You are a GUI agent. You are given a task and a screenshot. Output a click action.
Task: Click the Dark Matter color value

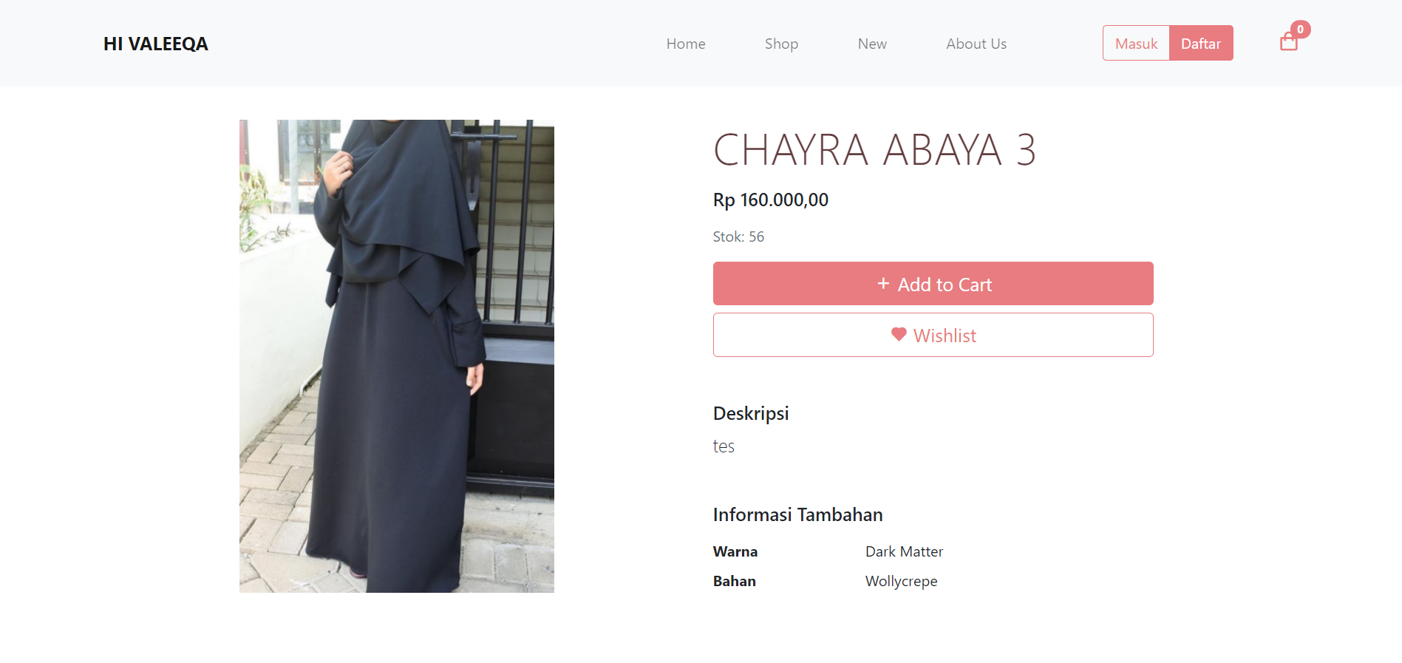click(x=904, y=551)
